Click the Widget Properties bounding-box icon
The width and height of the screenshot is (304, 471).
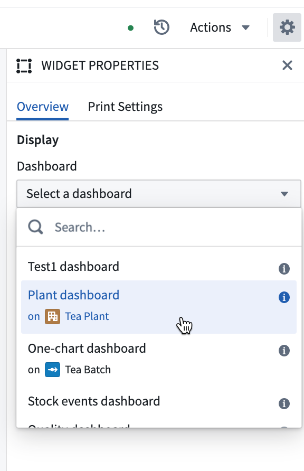click(x=24, y=66)
